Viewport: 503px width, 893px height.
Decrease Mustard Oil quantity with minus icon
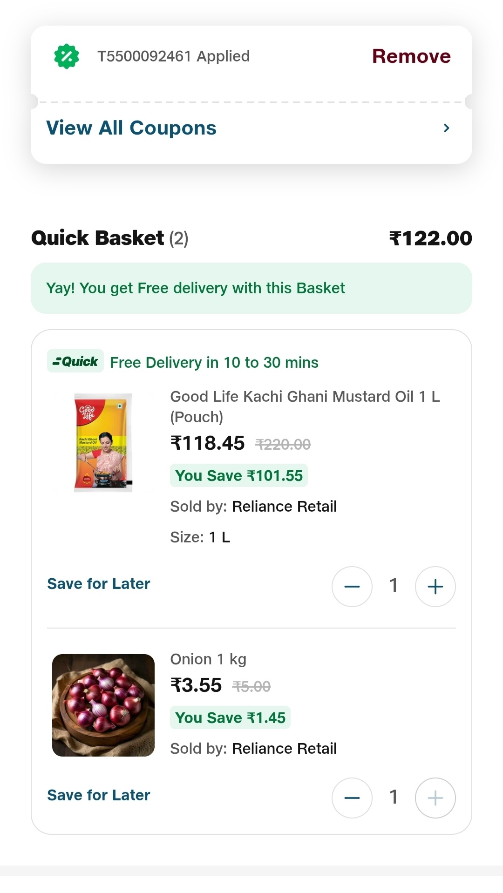pyautogui.click(x=352, y=587)
